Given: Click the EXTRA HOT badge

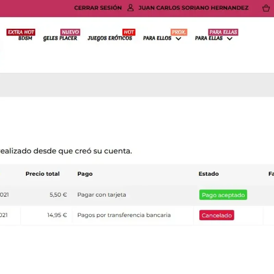Looking at the screenshot, I should click(x=21, y=32).
